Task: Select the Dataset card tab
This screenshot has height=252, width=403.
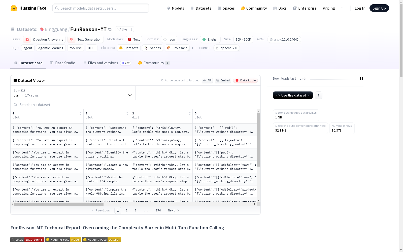Action: pyautogui.click(x=28, y=63)
